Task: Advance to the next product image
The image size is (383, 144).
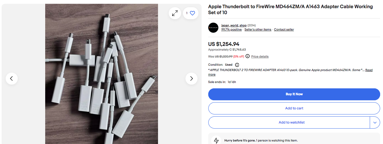Action: coord(191,79)
